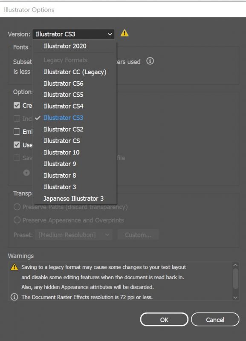Viewport: 246px width, 341px height.
Task: Click the Custom... button
Action: click(x=138, y=235)
